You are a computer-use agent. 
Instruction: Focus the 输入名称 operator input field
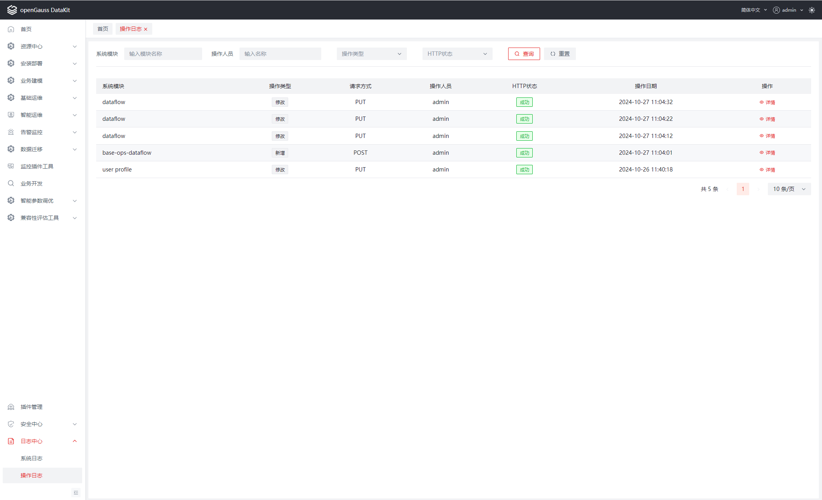pyautogui.click(x=280, y=54)
